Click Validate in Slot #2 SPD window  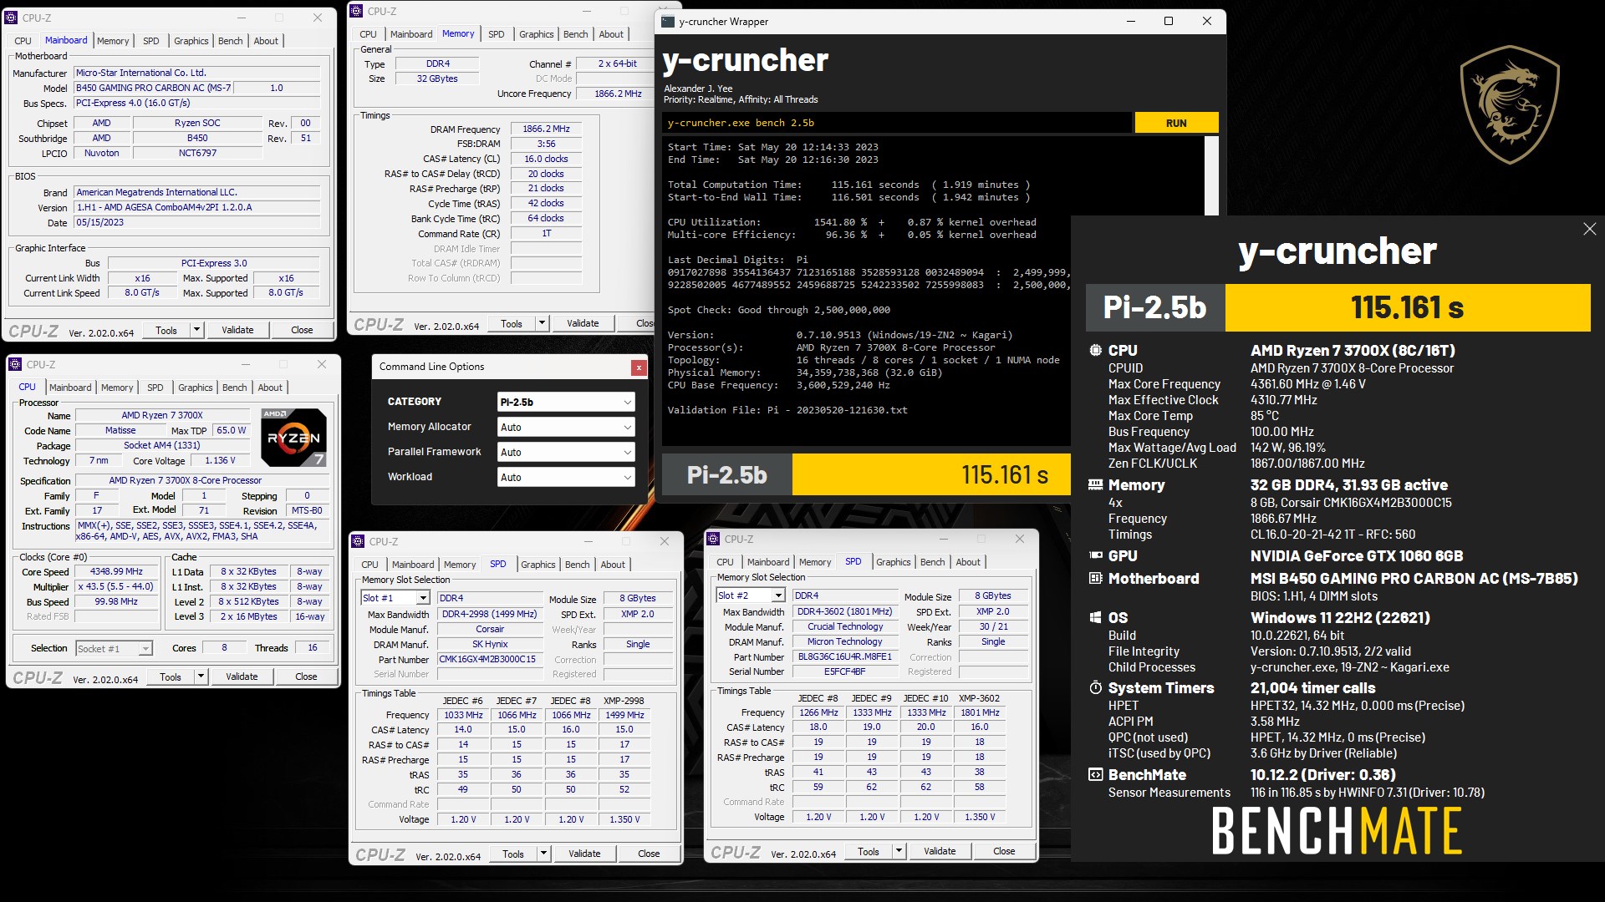point(940,851)
